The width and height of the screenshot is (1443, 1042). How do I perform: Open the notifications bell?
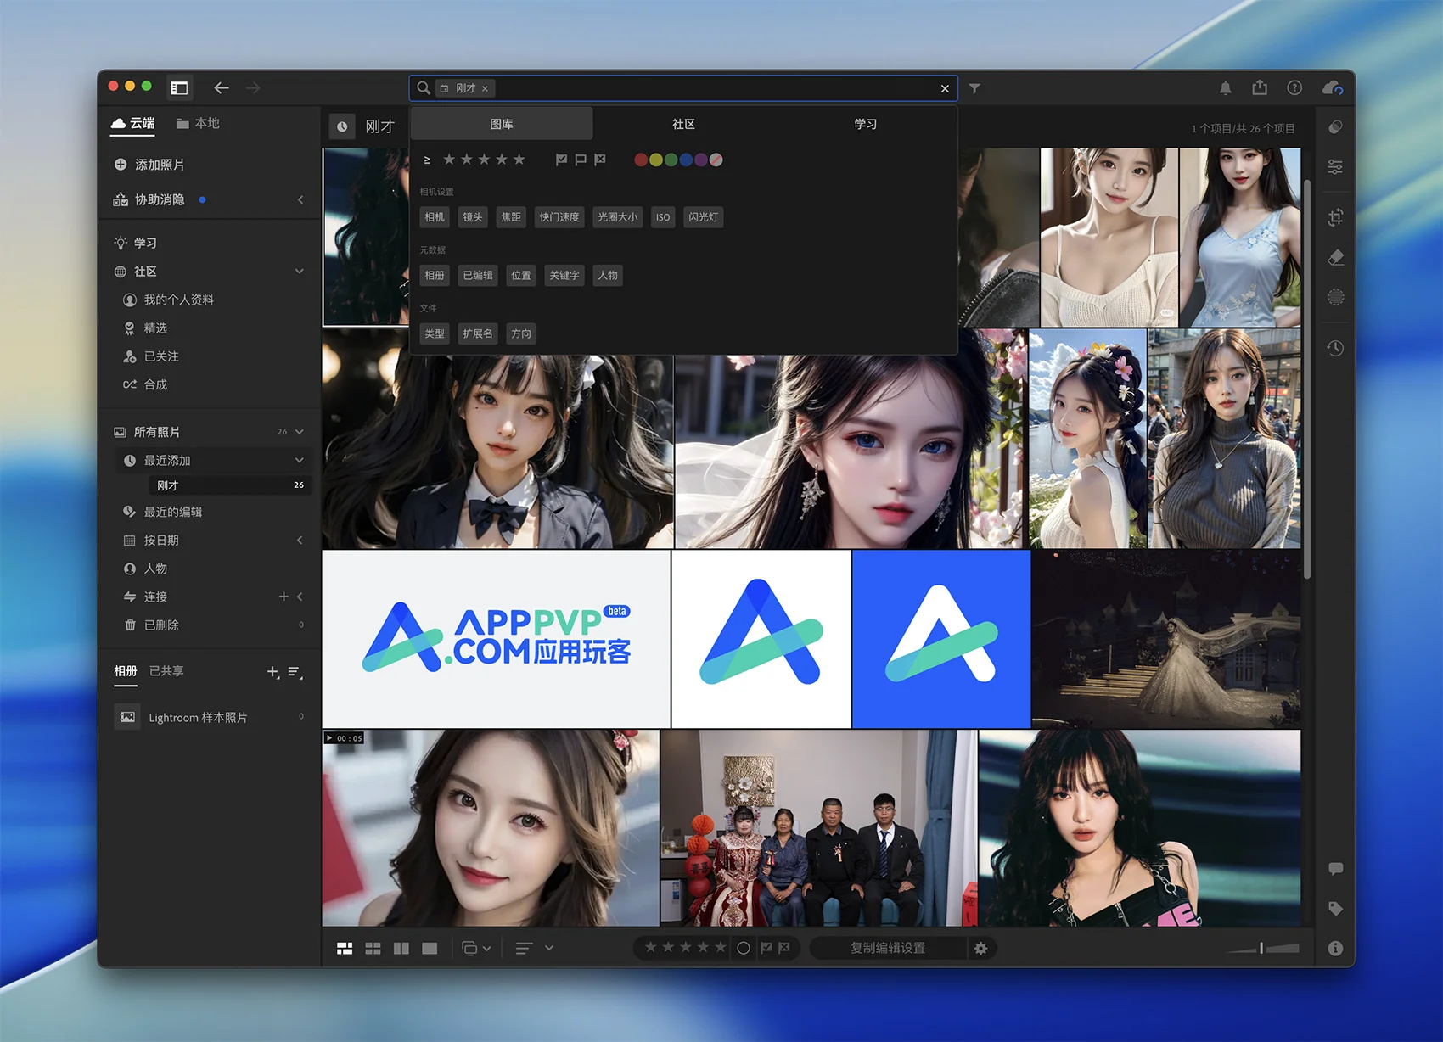pyautogui.click(x=1225, y=88)
